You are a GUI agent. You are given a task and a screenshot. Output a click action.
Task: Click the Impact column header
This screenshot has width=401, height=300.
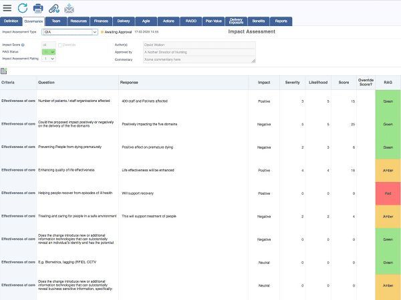point(264,83)
